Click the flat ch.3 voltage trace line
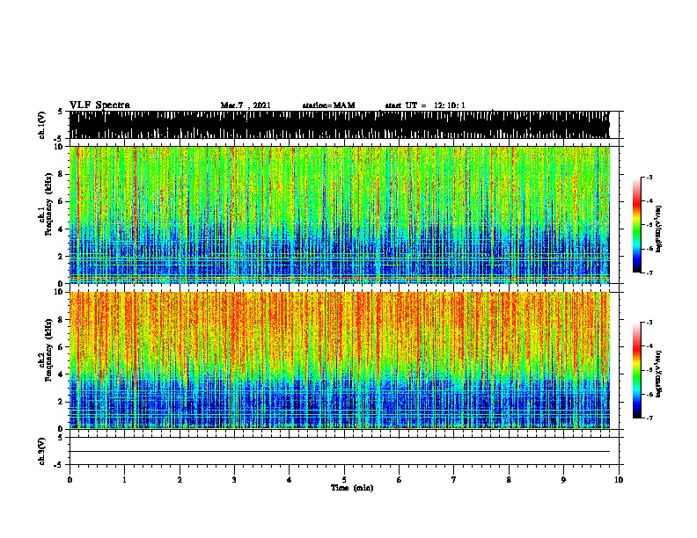Screen dimensions: 697x538 [339, 452]
